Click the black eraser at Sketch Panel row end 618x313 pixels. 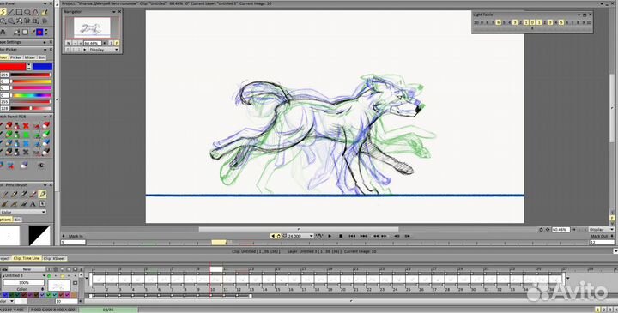pos(46,152)
